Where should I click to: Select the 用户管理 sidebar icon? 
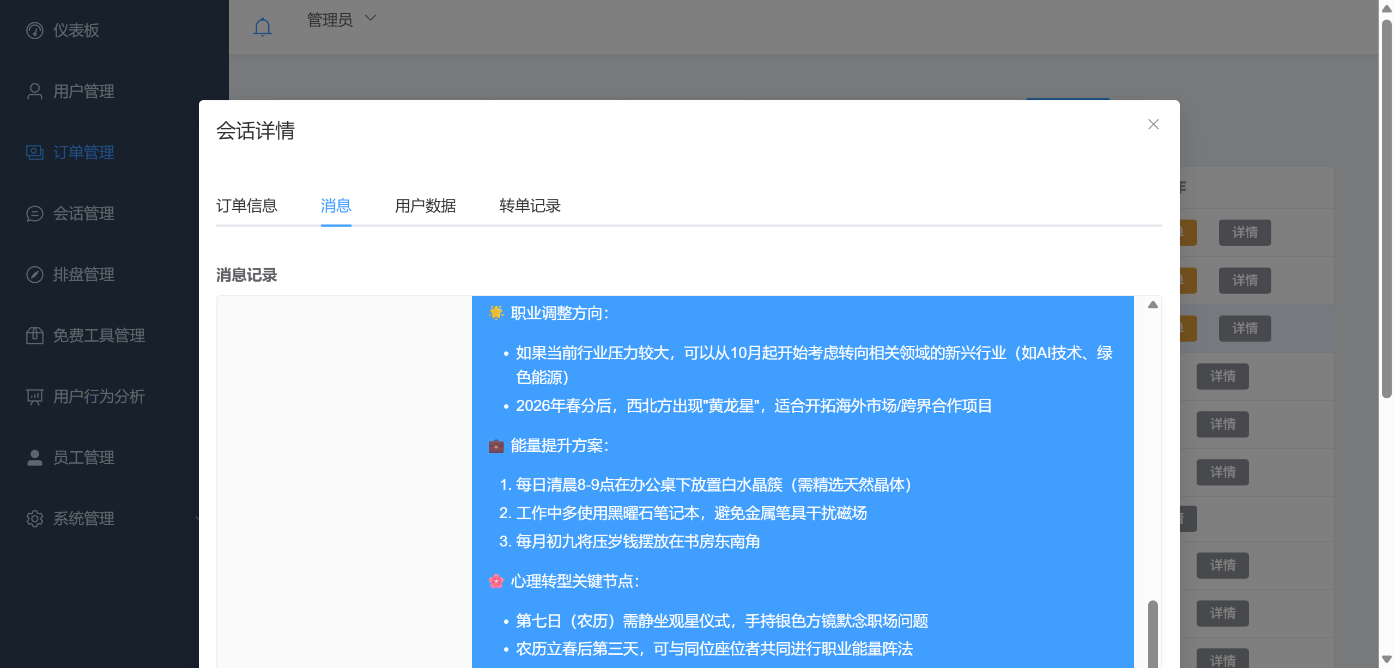(34, 91)
